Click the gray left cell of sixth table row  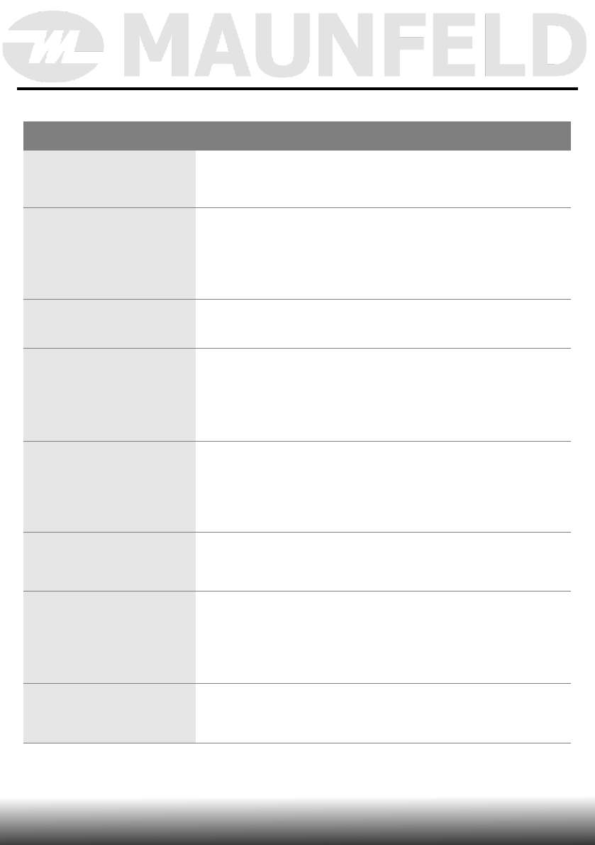tap(109, 562)
